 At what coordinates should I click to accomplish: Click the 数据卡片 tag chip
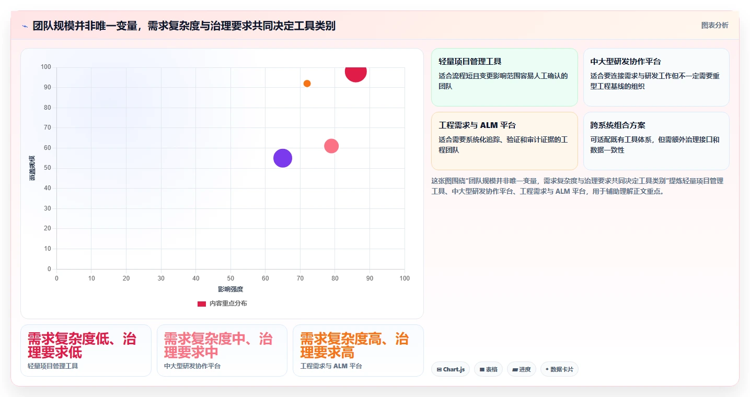(x=559, y=369)
